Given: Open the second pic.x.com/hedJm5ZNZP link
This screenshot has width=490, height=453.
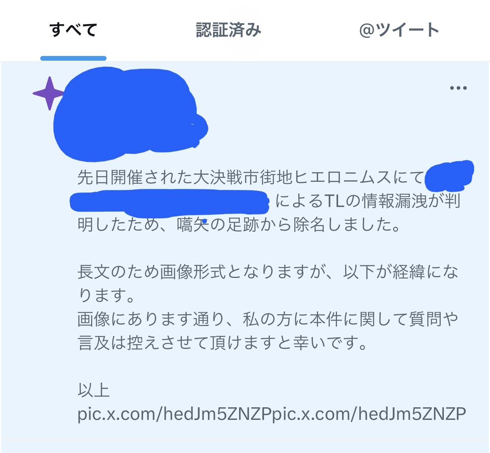Looking at the screenshot, I should [370, 414].
